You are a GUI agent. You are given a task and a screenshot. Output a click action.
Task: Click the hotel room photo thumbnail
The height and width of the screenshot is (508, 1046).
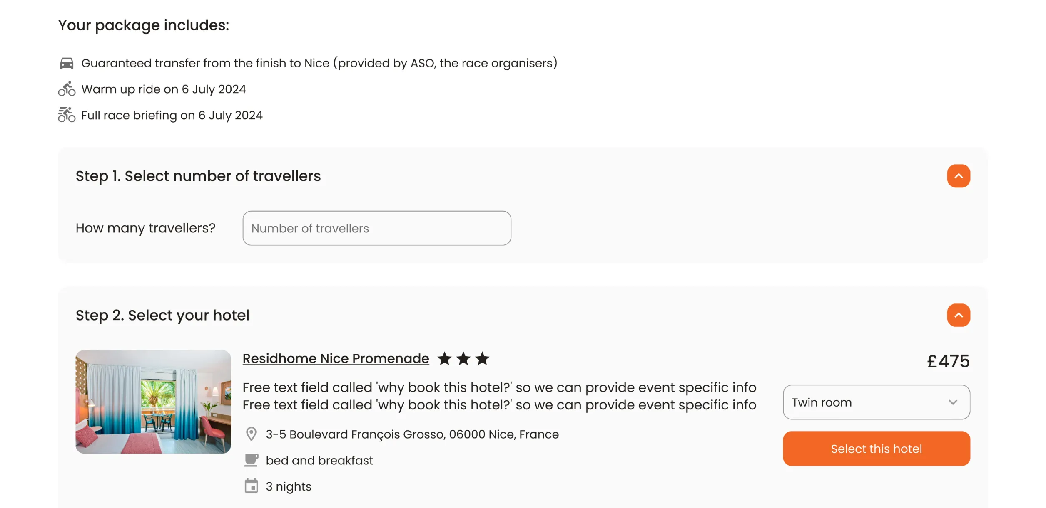[153, 402]
